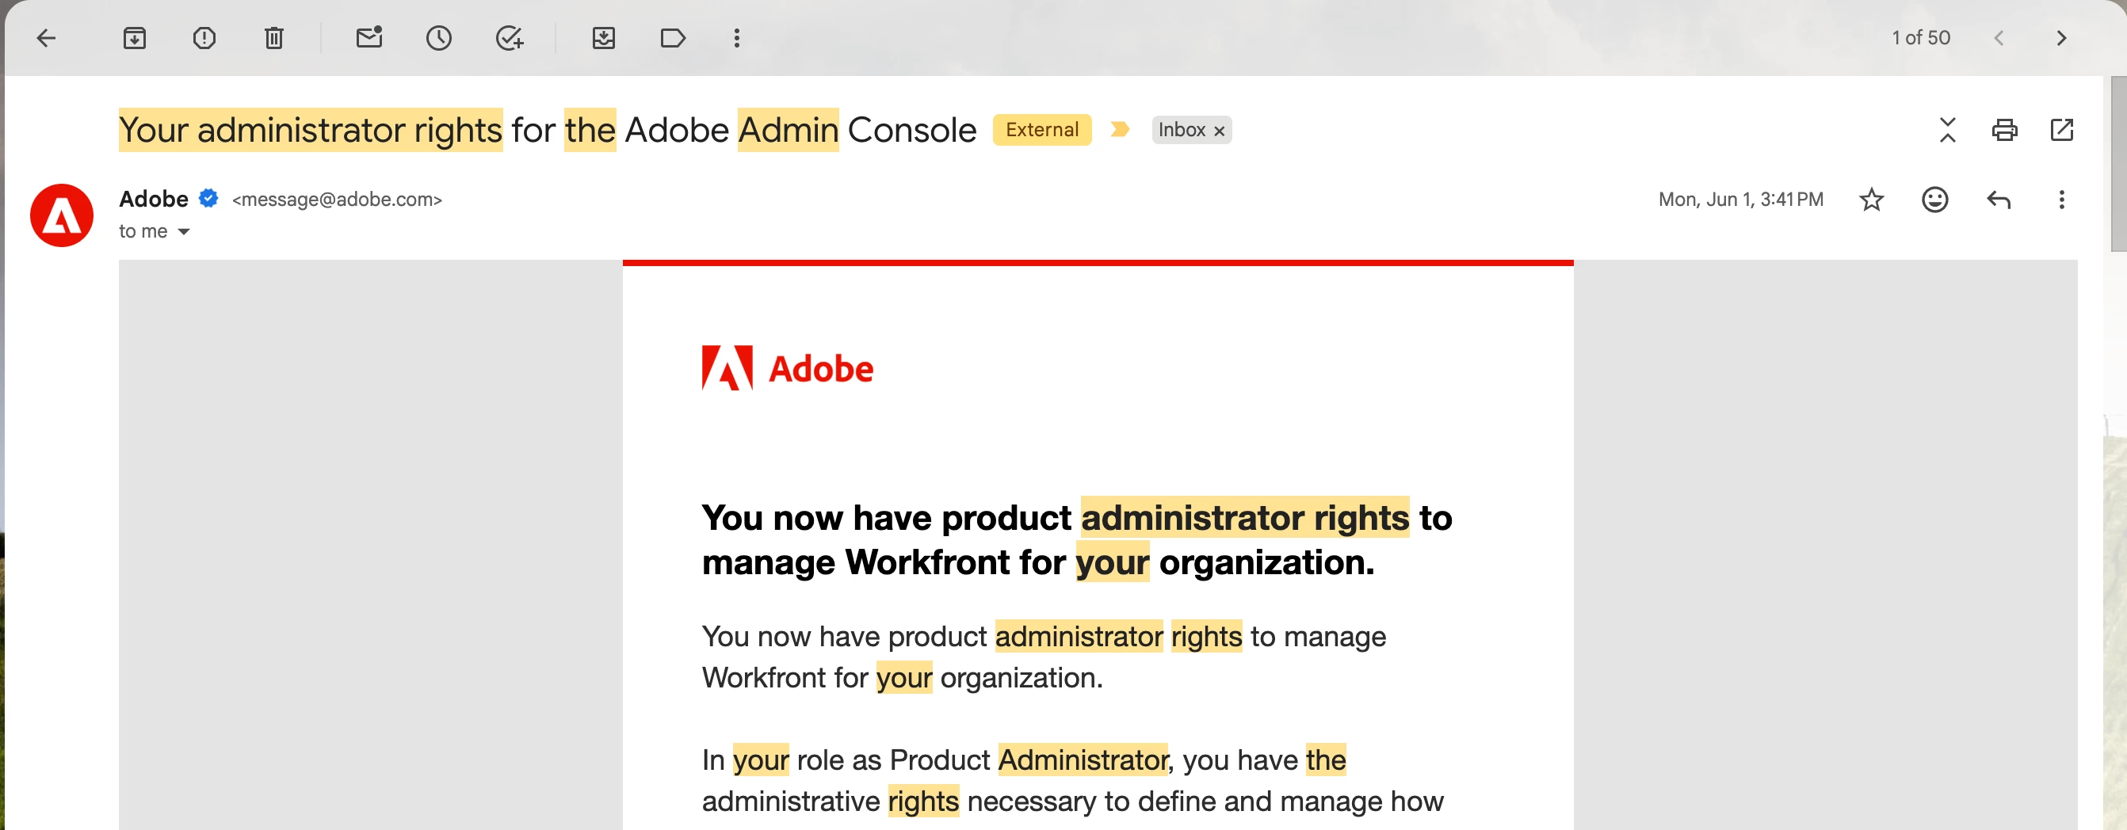
Task: Report this email as spam
Action: click(204, 38)
